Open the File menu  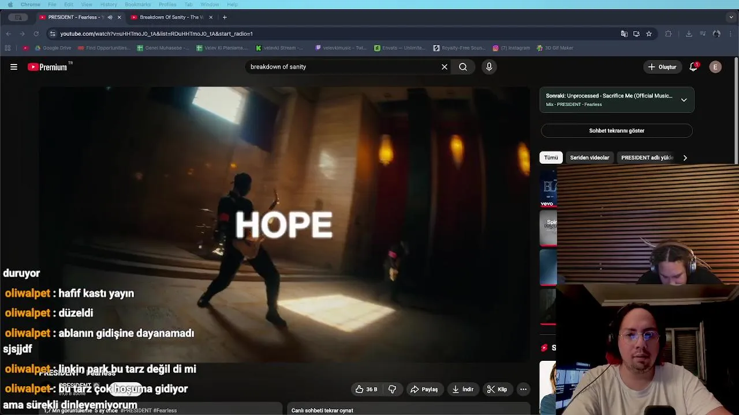(x=52, y=5)
